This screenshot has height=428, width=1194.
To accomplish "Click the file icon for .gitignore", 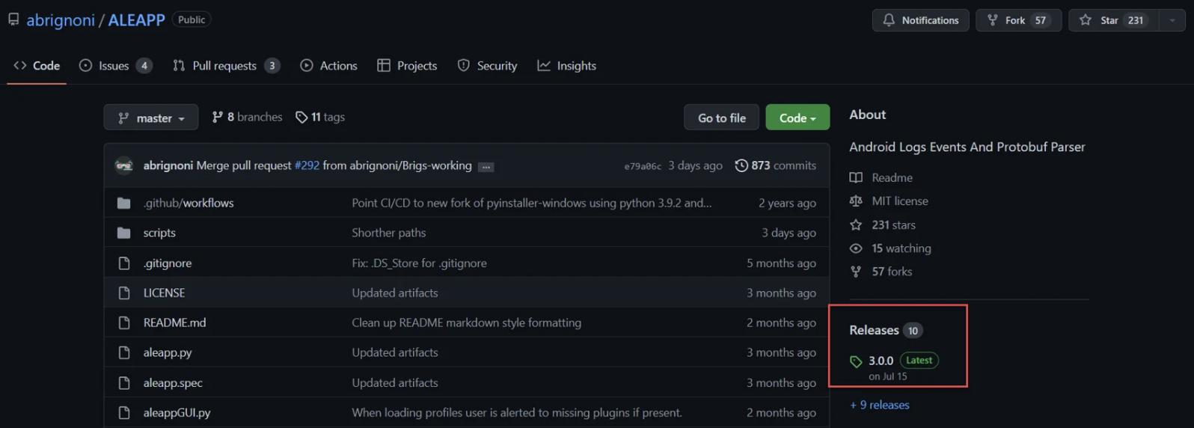I will pyautogui.click(x=124, y=263).
